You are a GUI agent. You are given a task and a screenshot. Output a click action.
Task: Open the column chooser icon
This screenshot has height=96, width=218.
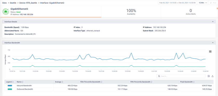208,76
